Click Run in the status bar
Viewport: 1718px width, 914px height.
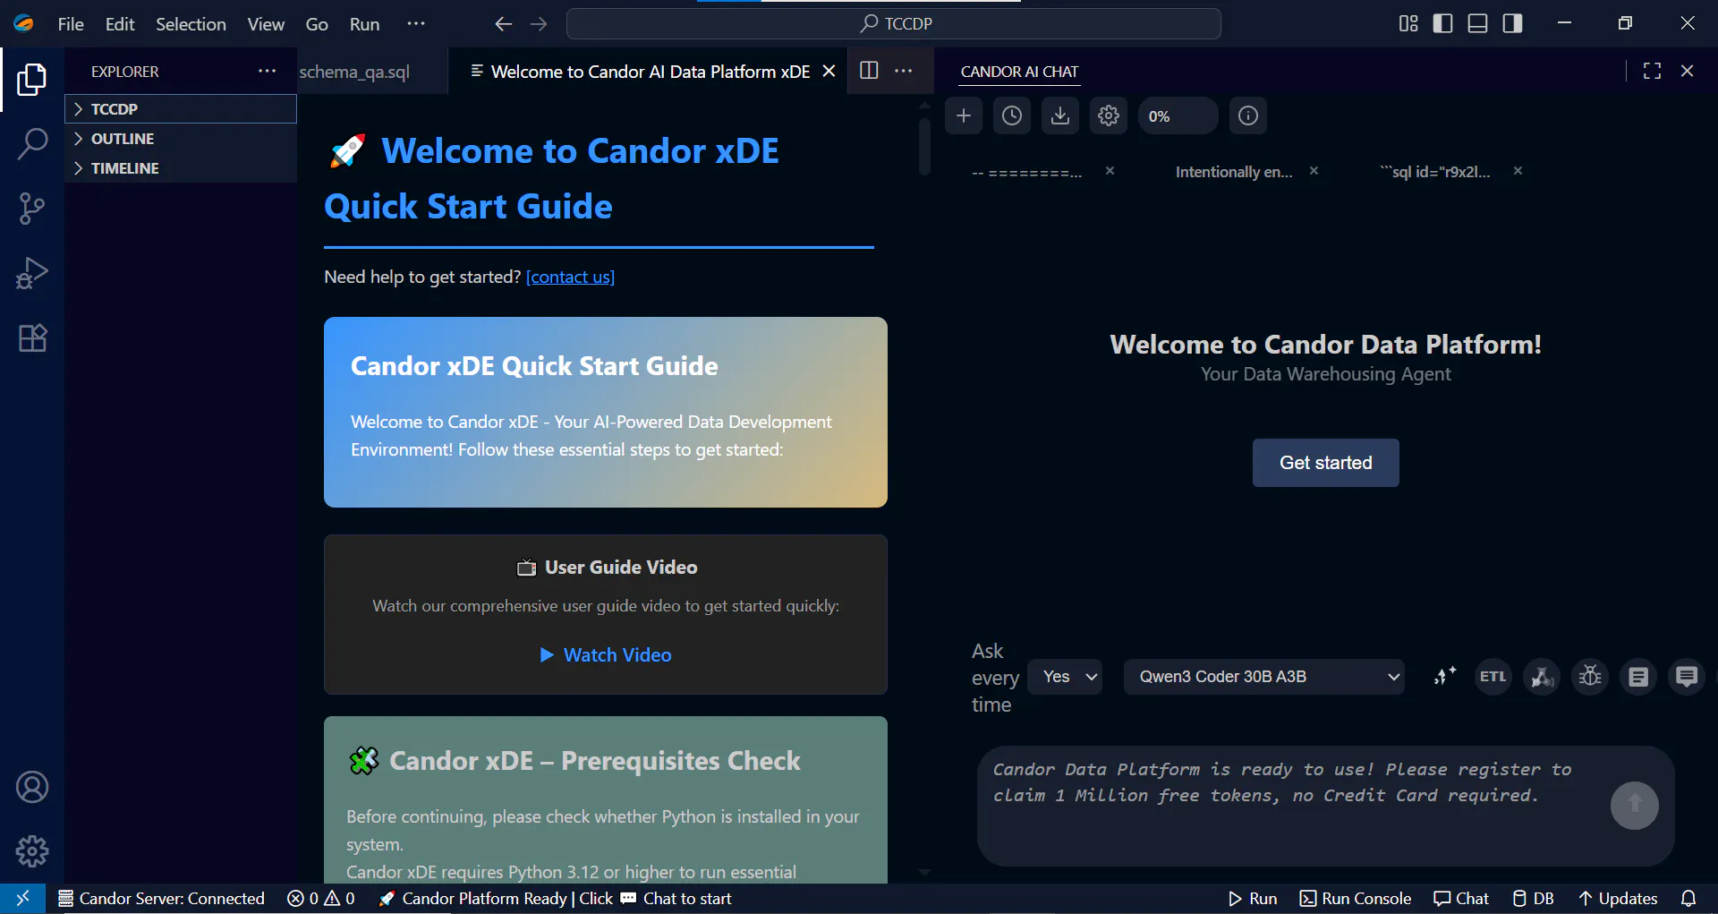tap(1252, 899)
